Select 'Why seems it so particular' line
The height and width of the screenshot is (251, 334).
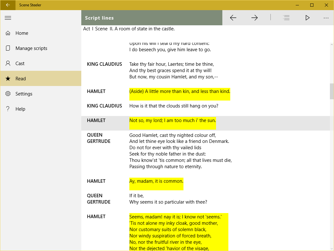(x=168, y=202)
